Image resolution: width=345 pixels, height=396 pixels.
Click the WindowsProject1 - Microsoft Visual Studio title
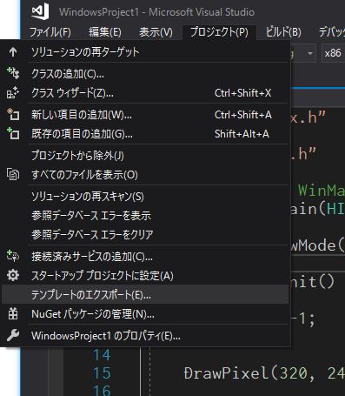click(156, 12)
